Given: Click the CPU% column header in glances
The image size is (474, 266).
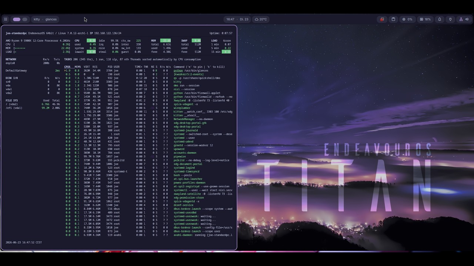Looking at the screenshot, I should [67, 67].
